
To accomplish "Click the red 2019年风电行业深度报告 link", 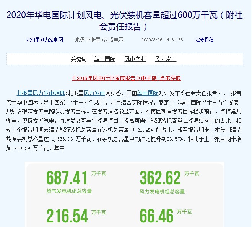I will coord(126,78).
